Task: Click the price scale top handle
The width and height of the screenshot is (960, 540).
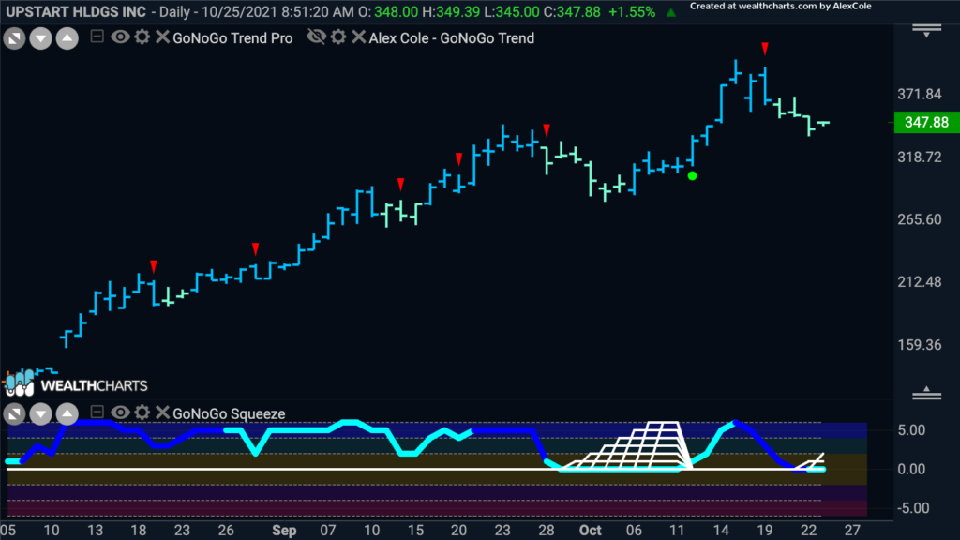Action: pyautogui.click(x=927, y=30)
